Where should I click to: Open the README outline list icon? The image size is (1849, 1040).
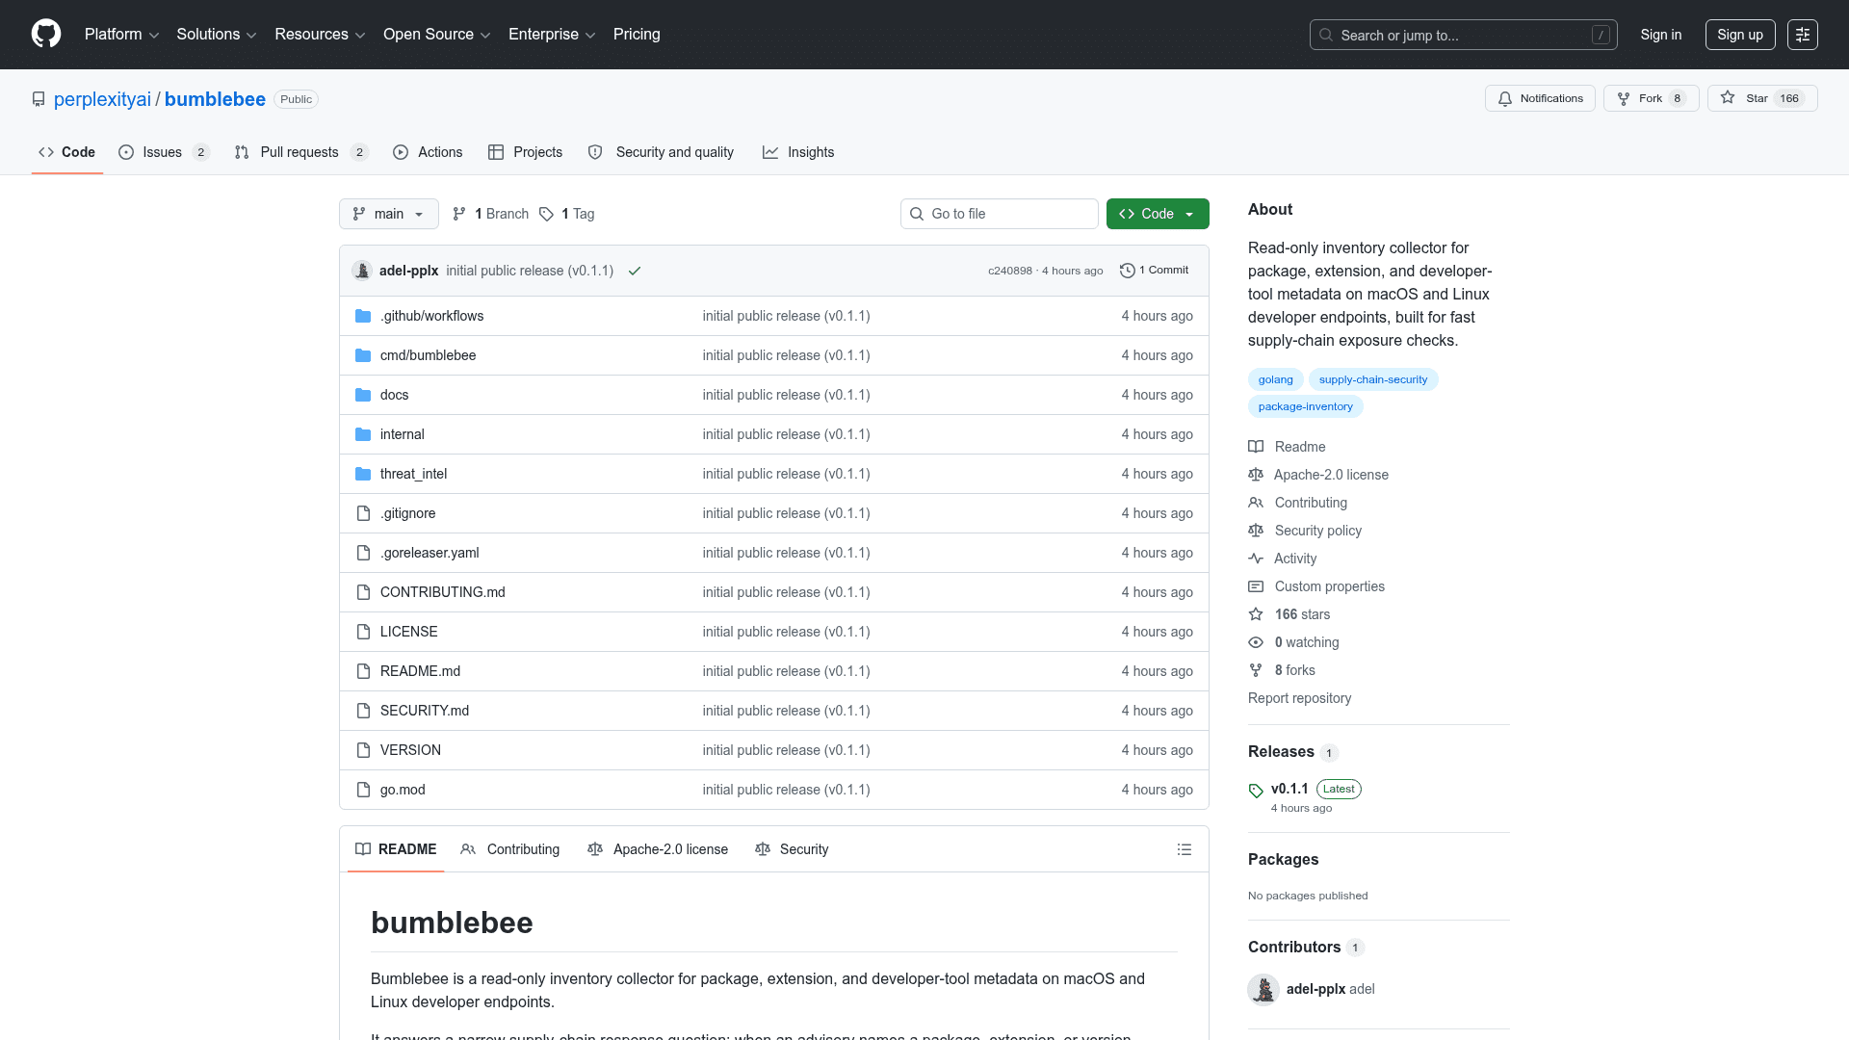(1185, 849)
